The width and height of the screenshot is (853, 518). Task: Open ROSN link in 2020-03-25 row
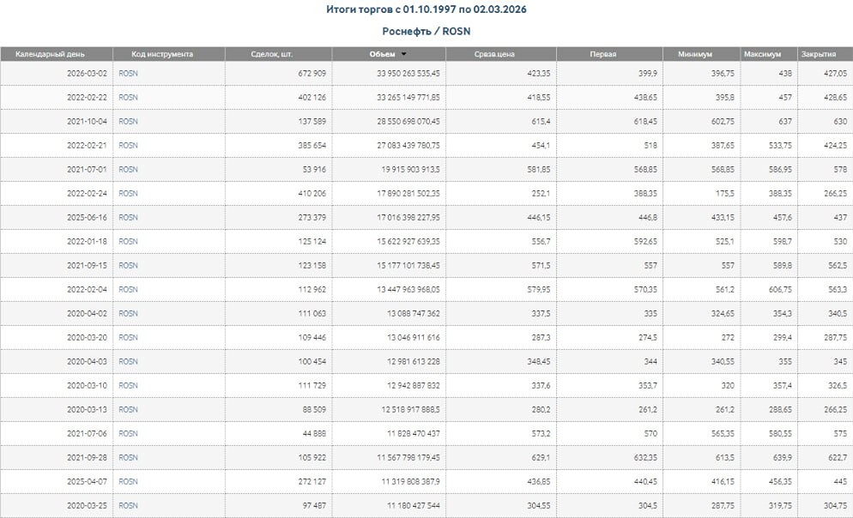[128, 506]
